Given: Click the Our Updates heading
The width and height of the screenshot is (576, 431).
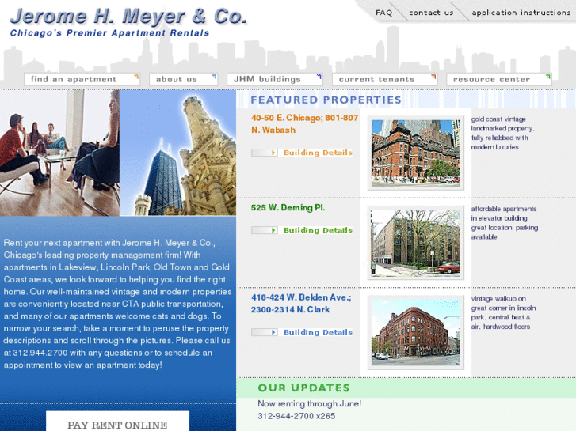Looking at the screenshot, I should coord(303,388).
